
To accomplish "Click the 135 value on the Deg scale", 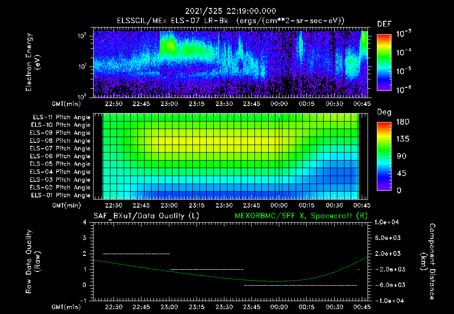I will pyautogui.click(x=403, y=139).
